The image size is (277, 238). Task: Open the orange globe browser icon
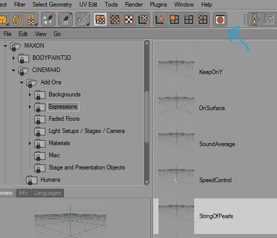(x=220, y=19)
